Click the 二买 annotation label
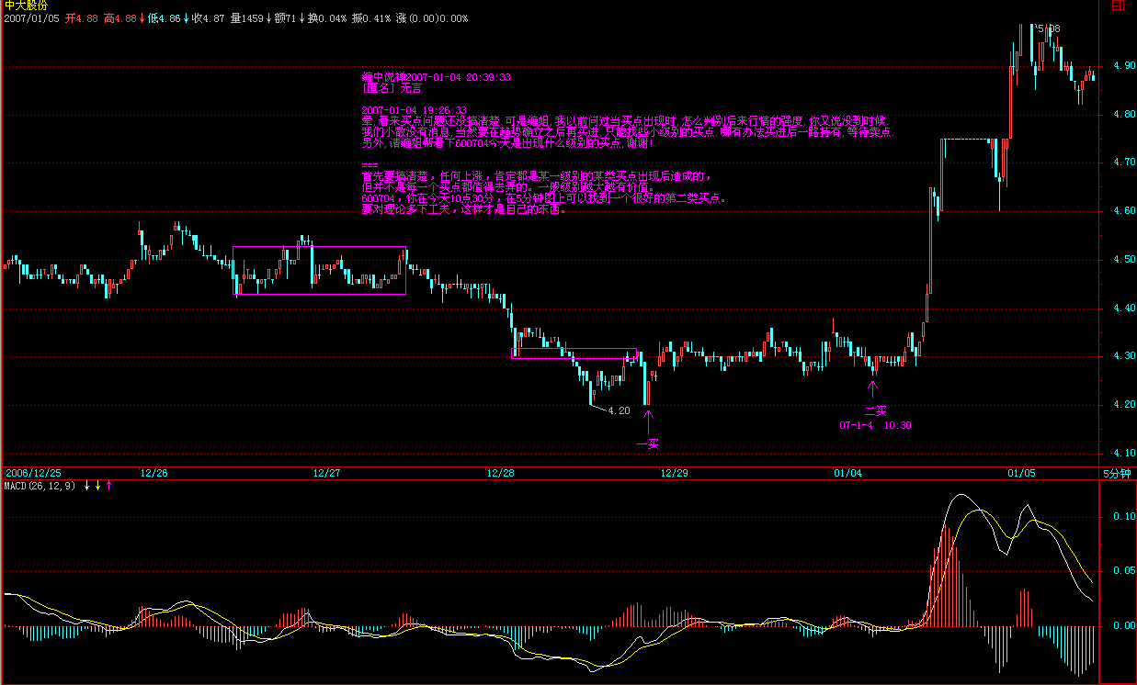 pyautogui.click(x=875, y=410)
